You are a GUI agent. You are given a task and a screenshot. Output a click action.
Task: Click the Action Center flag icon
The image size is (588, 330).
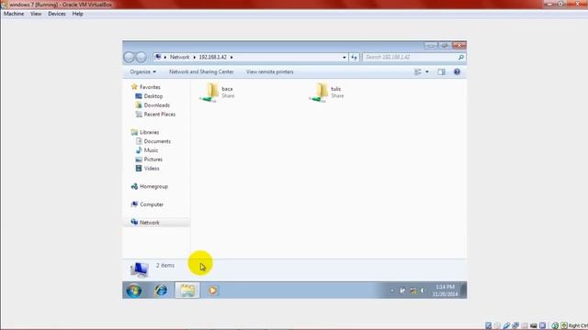pyautogui.click(x=402, y=291)
